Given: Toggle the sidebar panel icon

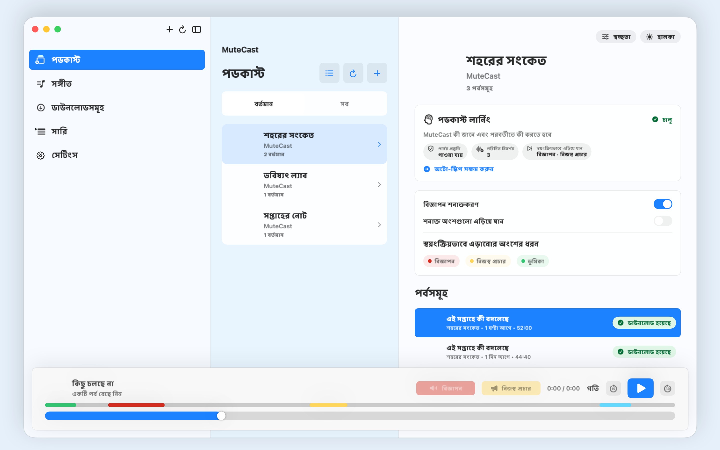Looking at the screenshot, I should click(x=196, y=29).
